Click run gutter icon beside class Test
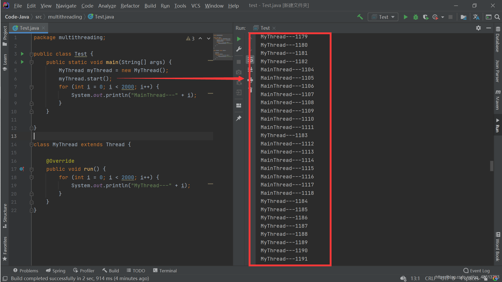The image size is (502, 282). coord(22,54)
